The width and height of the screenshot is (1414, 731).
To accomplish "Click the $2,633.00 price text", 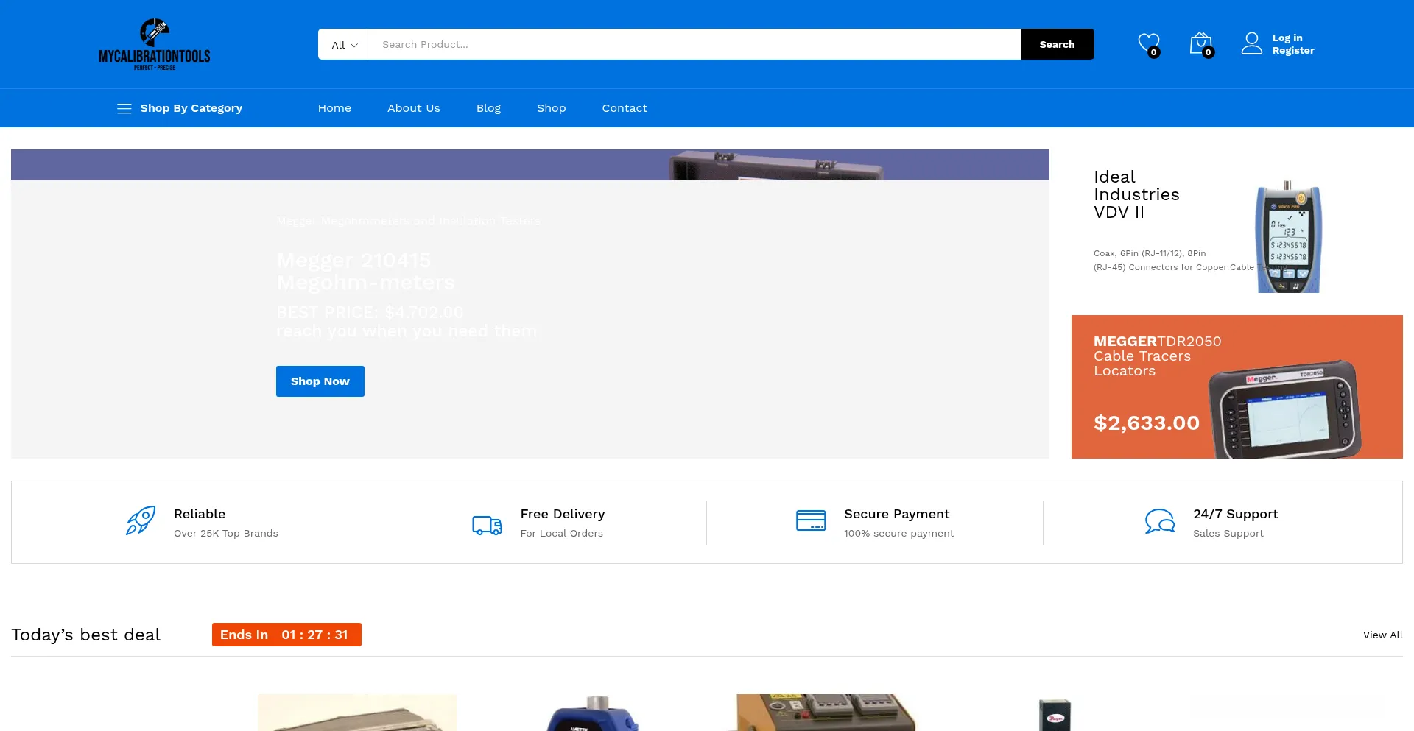I will click(x=1147, y=423).
